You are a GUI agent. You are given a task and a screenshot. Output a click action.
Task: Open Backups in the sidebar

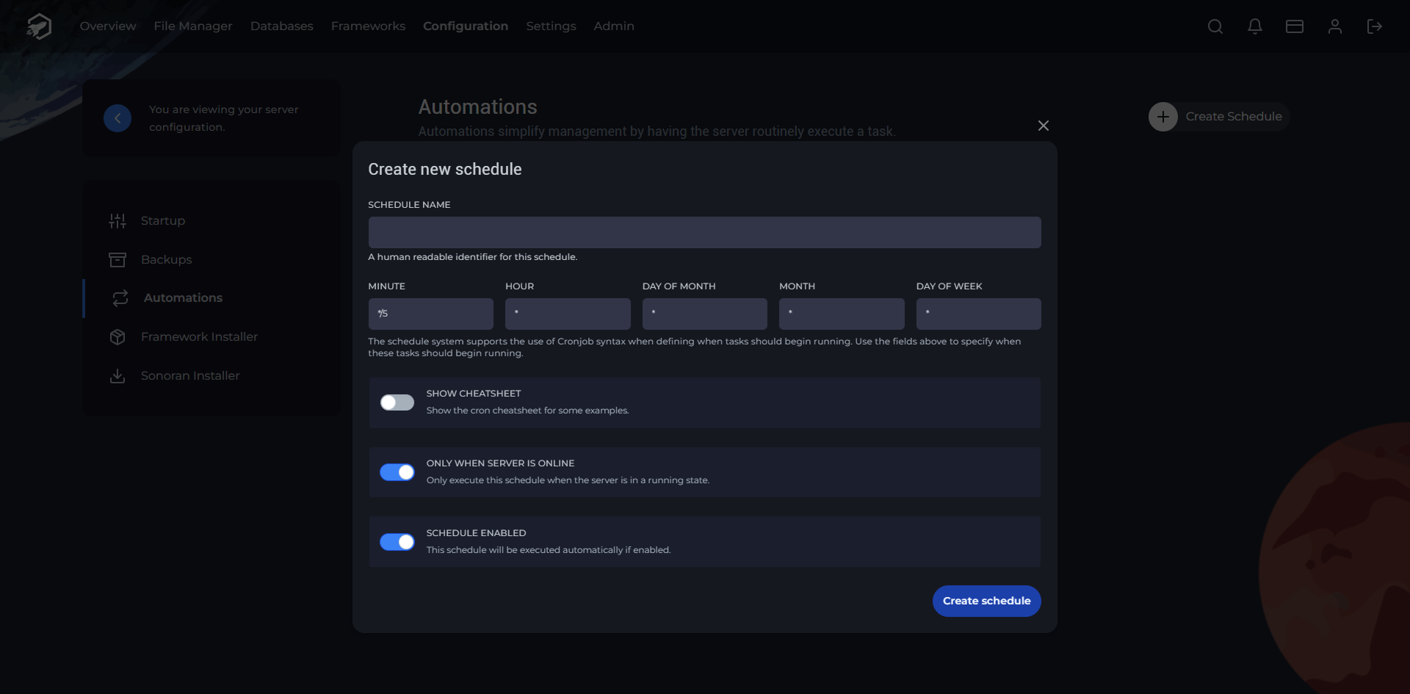[166, 259]
